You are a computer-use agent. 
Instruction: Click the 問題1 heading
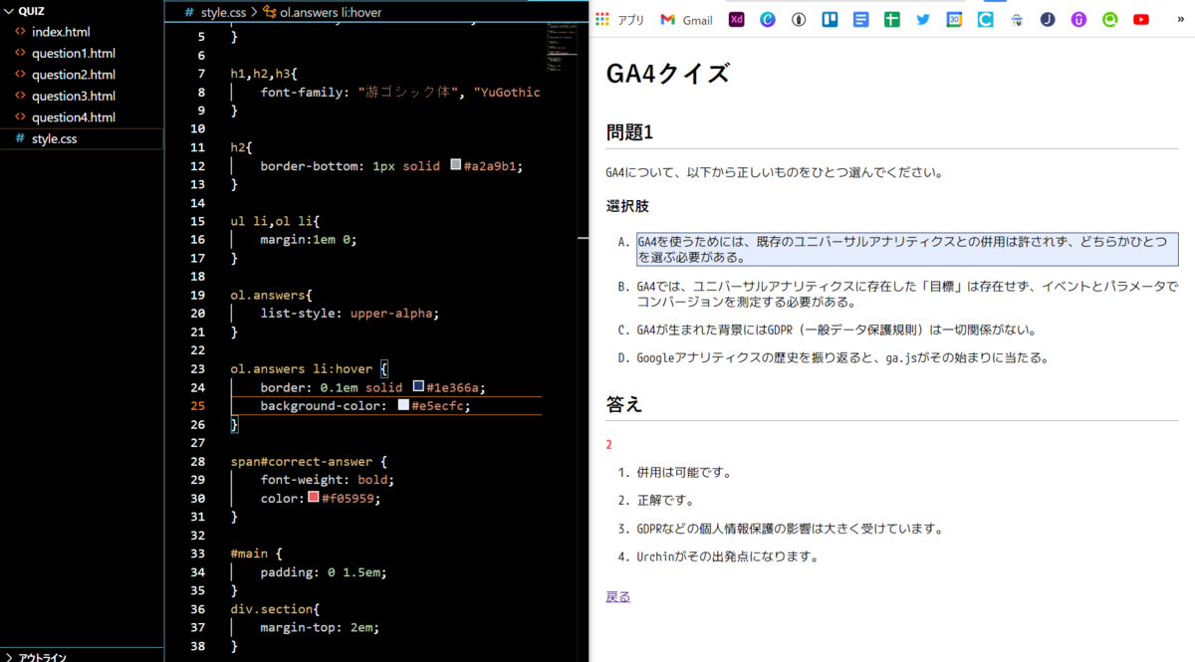pos(628,132)
